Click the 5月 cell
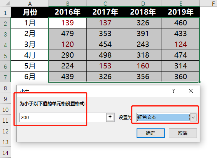The image size is (217, 158). 30,66
